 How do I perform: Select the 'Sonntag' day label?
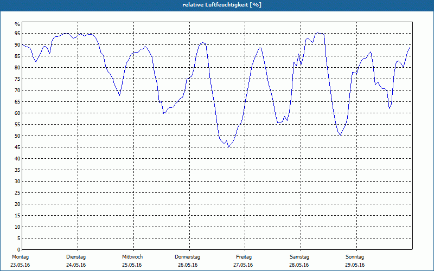pyautogui.click(x=355, y=257)
